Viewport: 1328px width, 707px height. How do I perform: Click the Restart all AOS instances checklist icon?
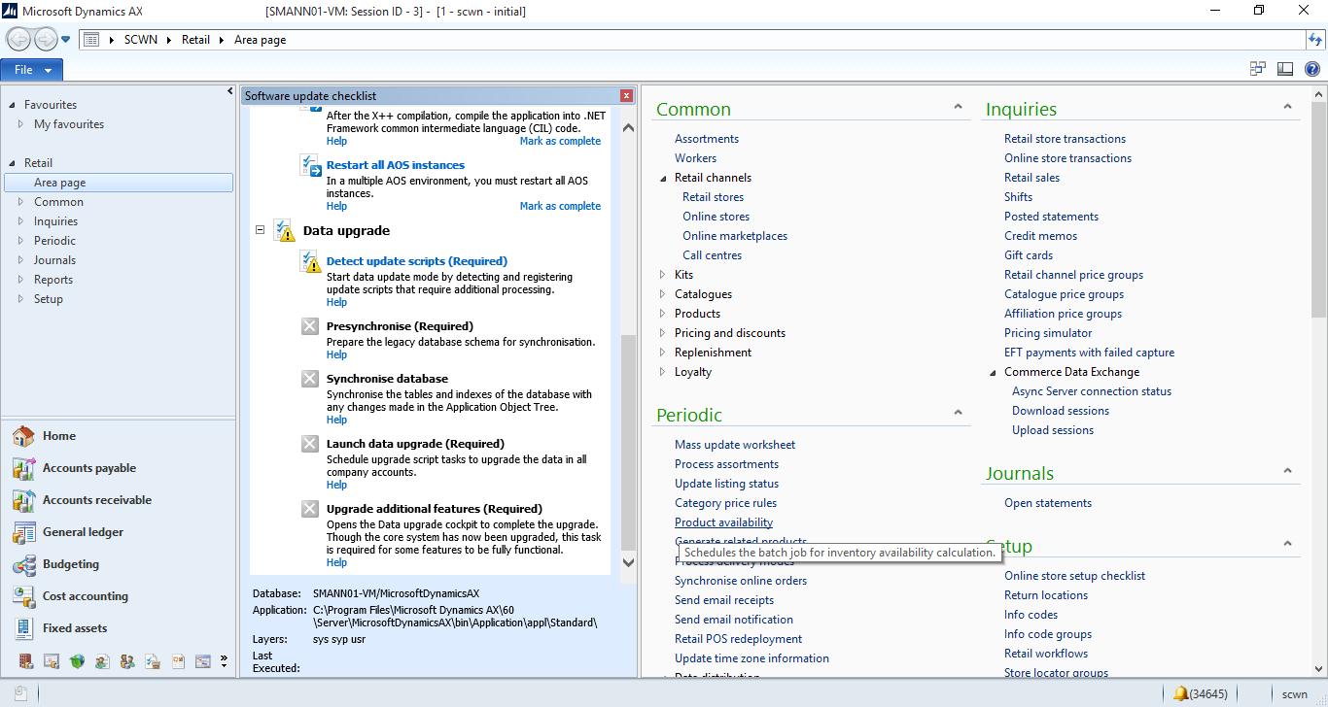pos(311,166)
